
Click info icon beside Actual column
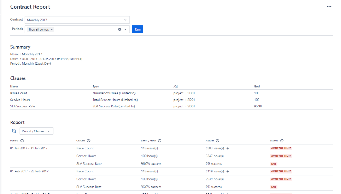218,141
